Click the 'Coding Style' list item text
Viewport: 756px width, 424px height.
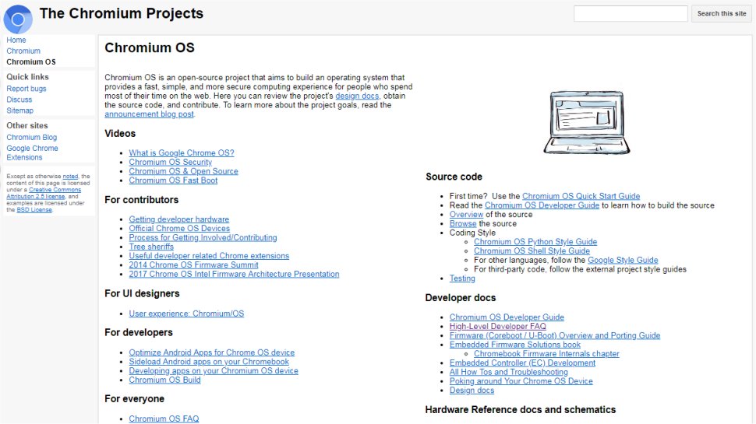pyautogui.click(x=472, y=233)
